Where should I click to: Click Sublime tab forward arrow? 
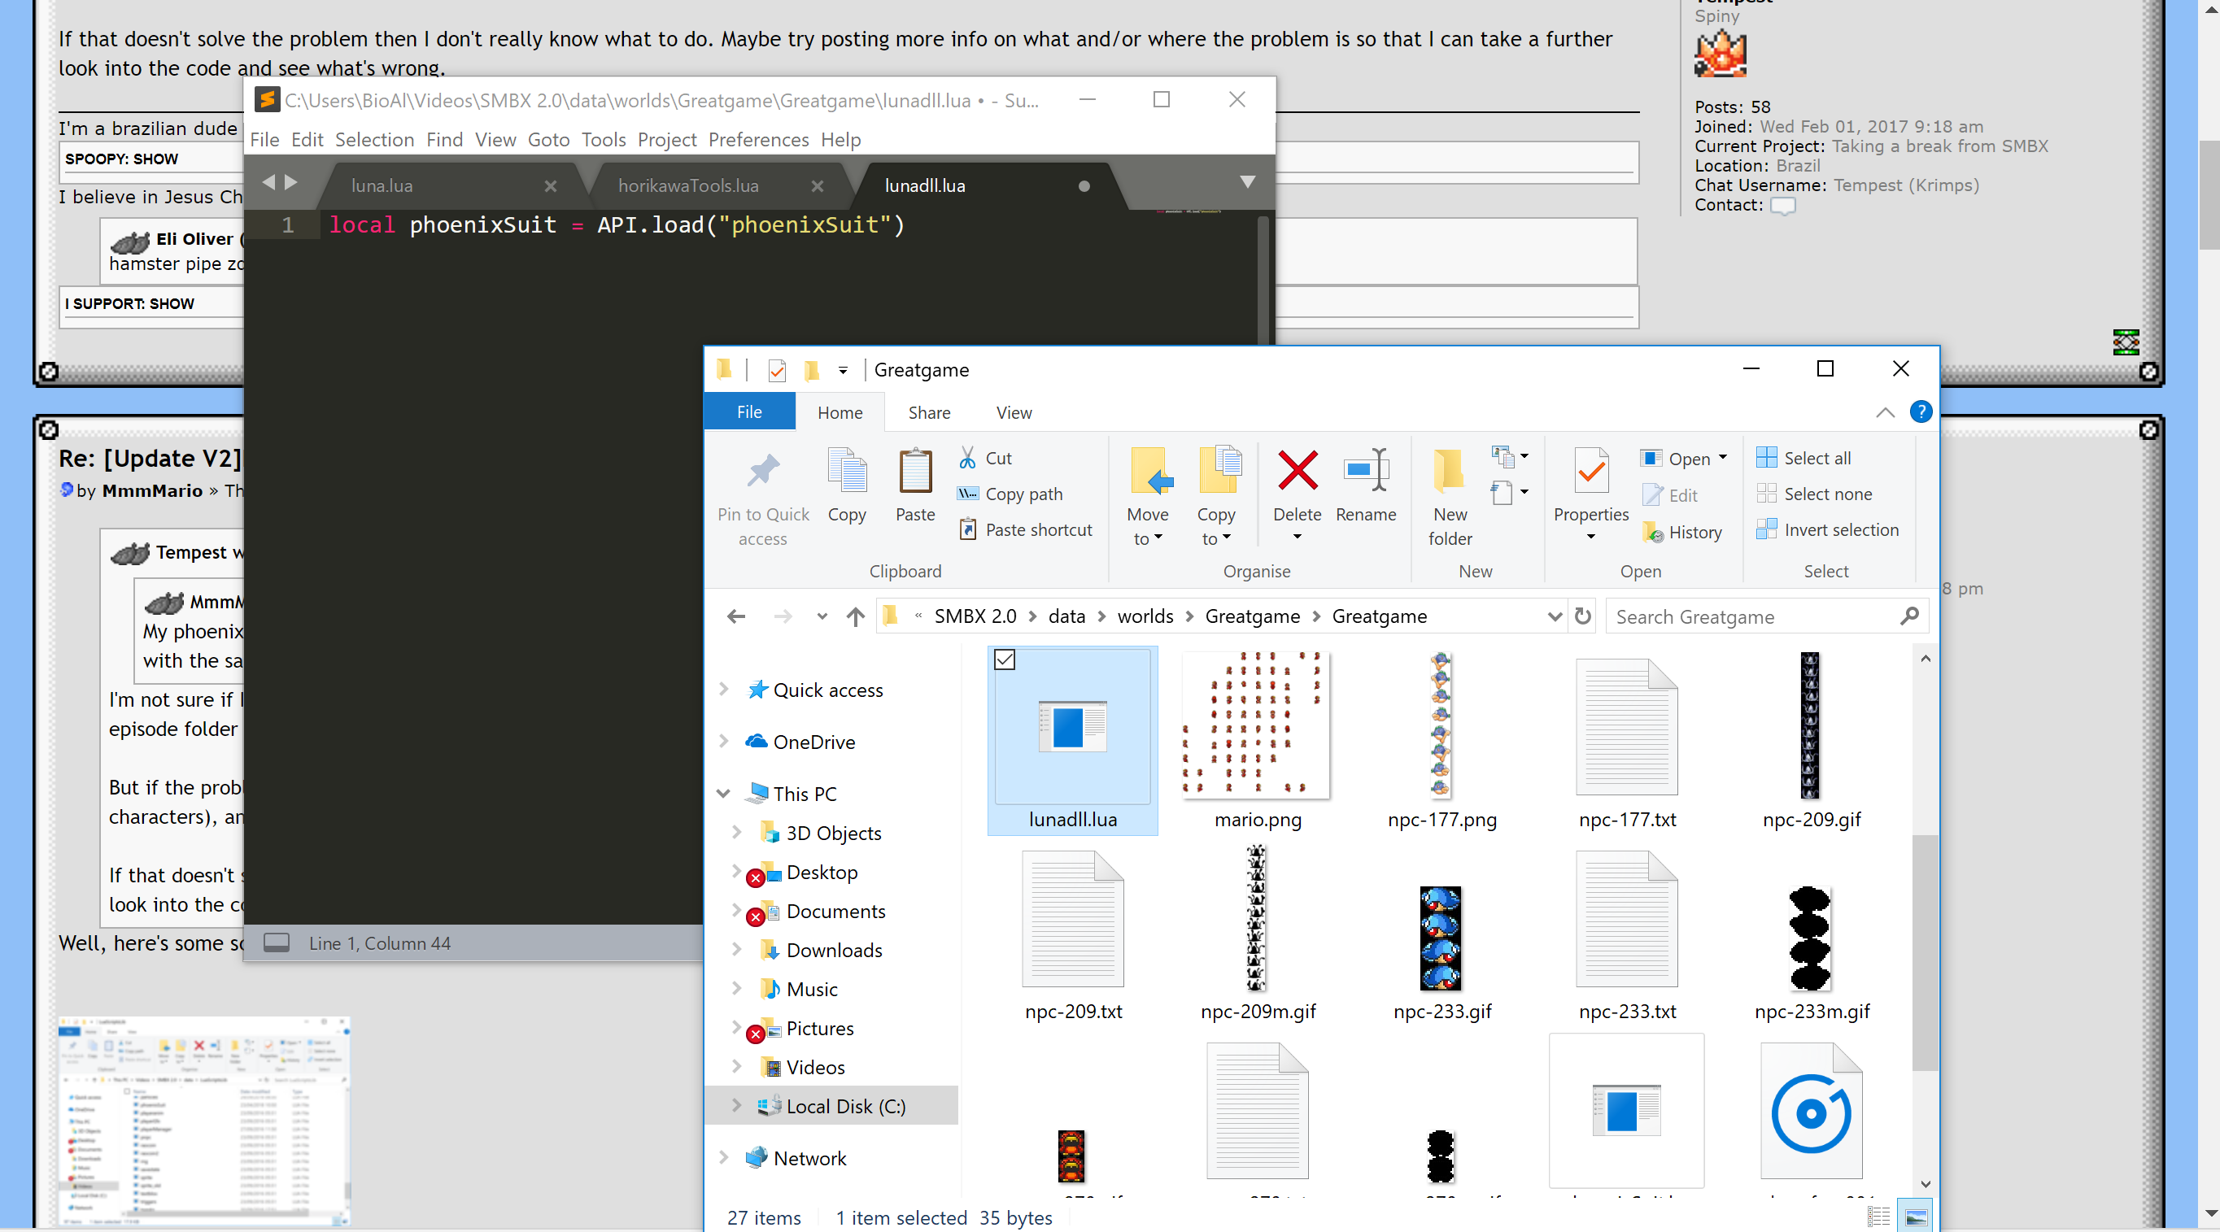[291, 183]
